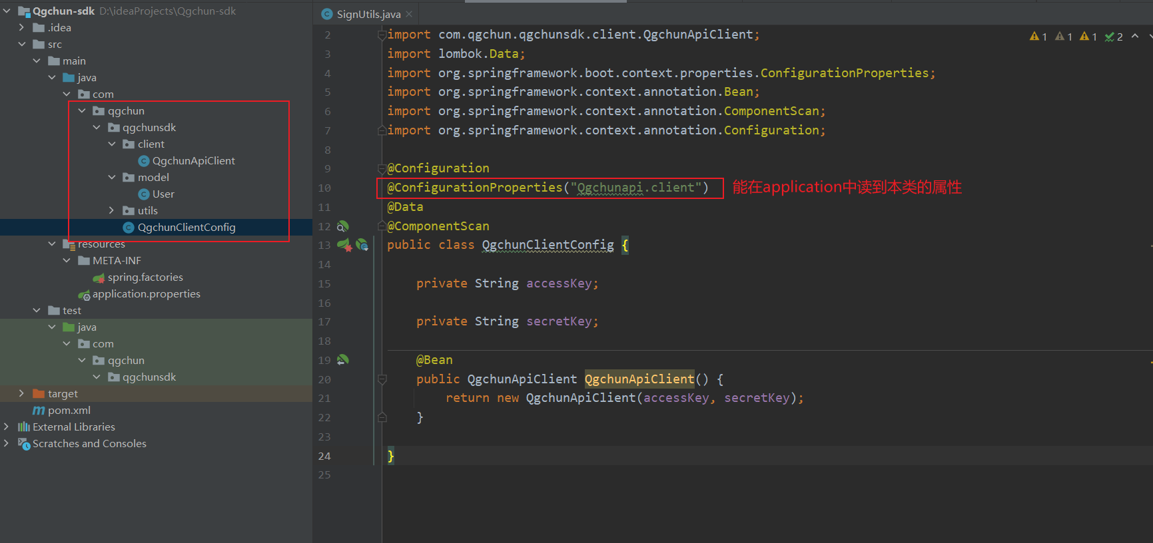The image size is (1153, 543).
Task: Click the spring.factories file icon
Action: (x=99, y=277)
